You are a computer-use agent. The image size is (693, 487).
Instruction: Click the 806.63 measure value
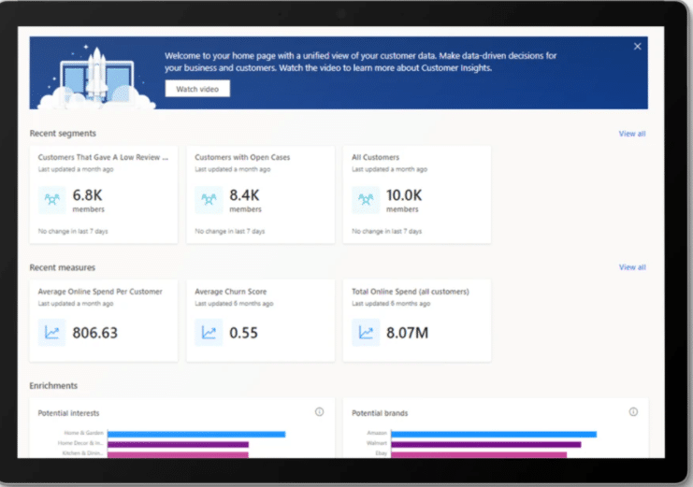click(x=95, y=333)
